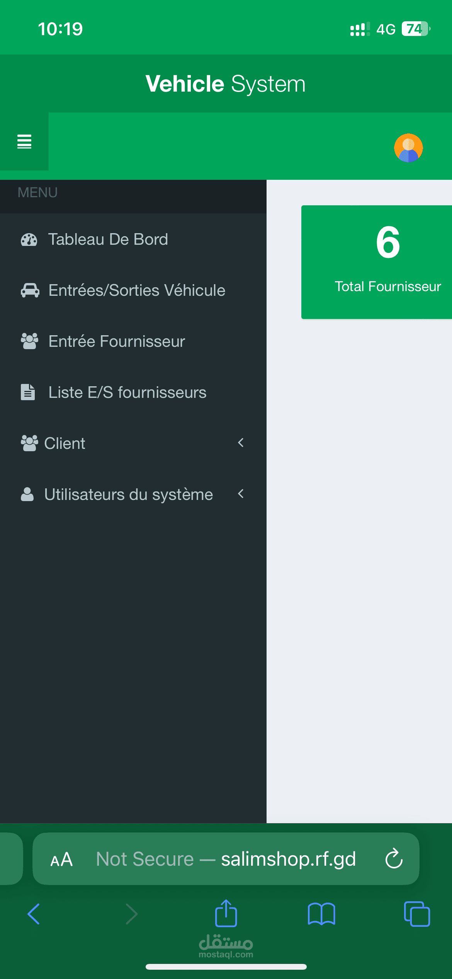Open the Entrées/Sorties Véhicule menu item

click(x=133, y=290)
